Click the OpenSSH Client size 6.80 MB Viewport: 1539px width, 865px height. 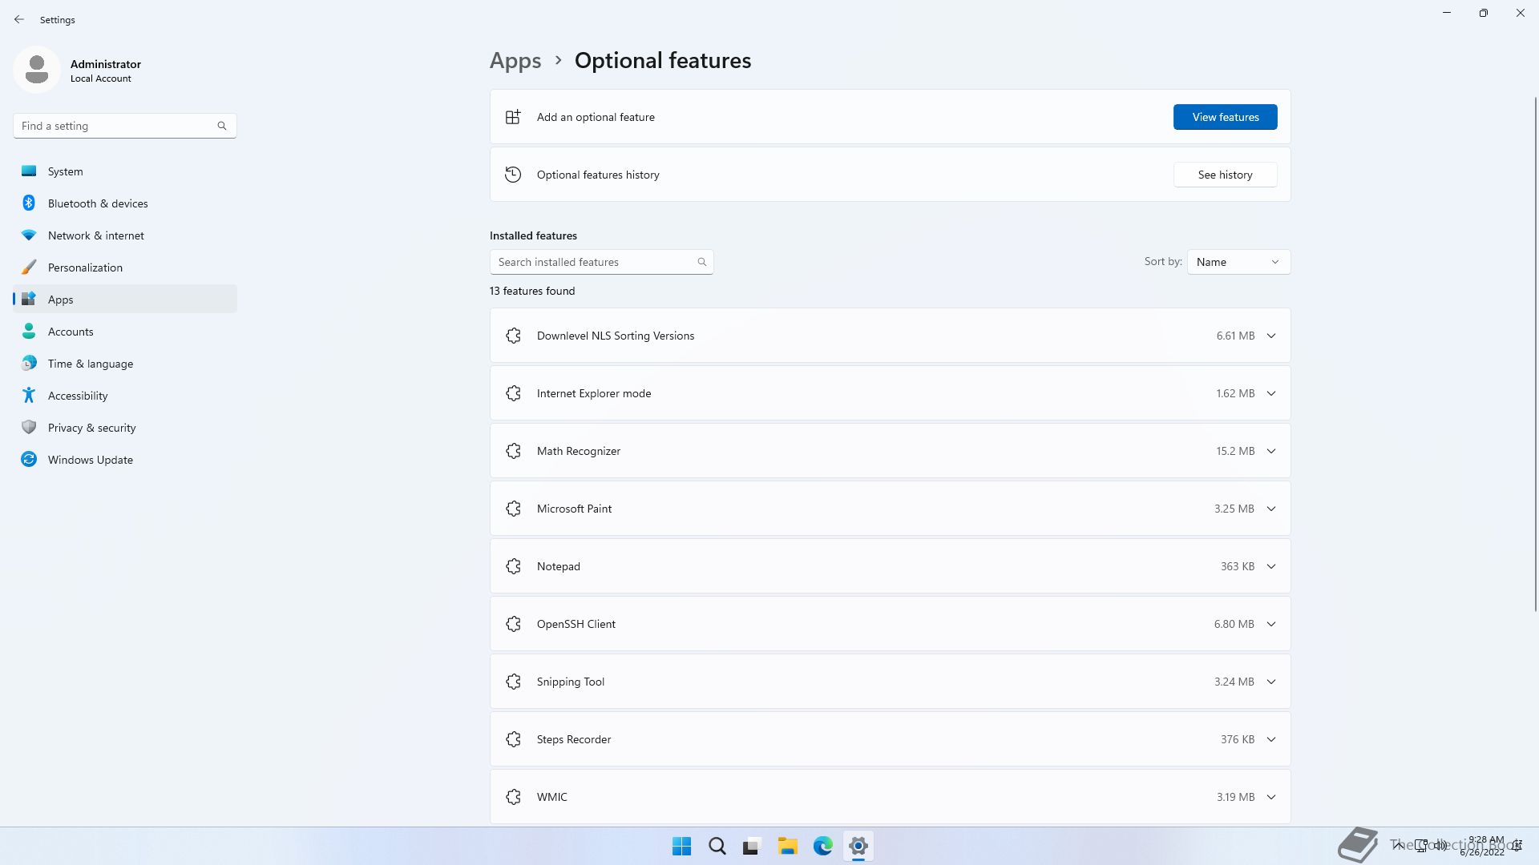click(1234, 624)
